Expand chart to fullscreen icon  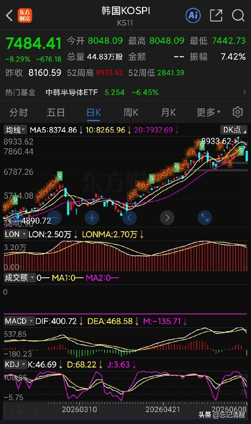click(x=205, y=218)
